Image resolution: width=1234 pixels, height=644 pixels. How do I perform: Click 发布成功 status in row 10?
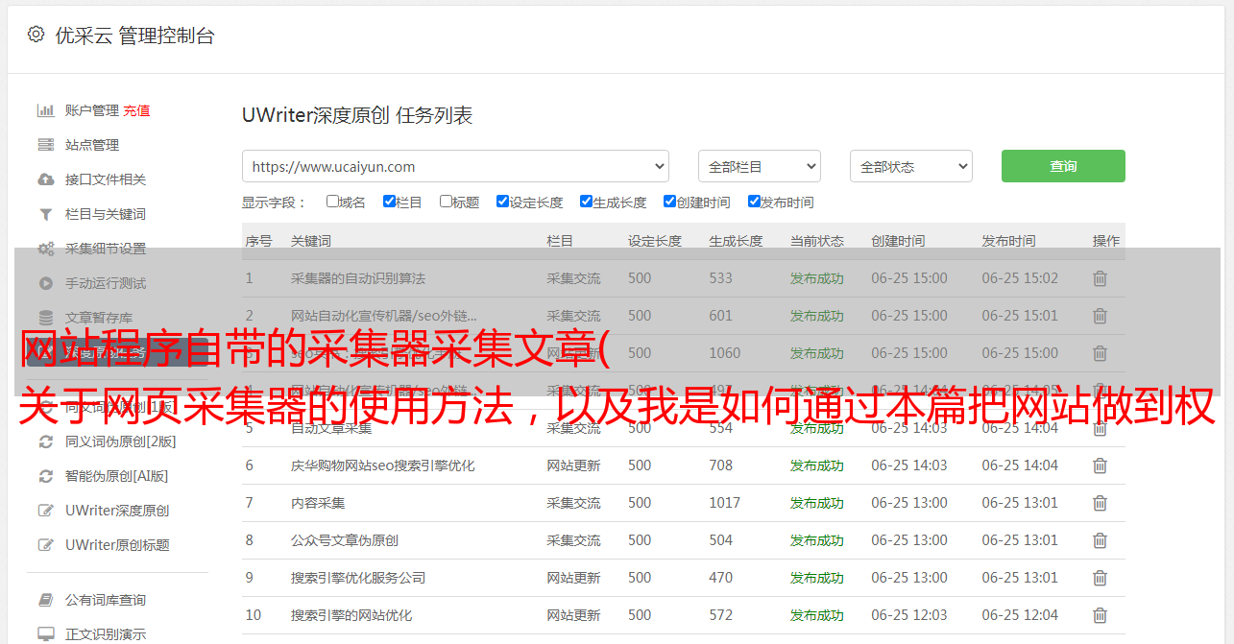817,615
